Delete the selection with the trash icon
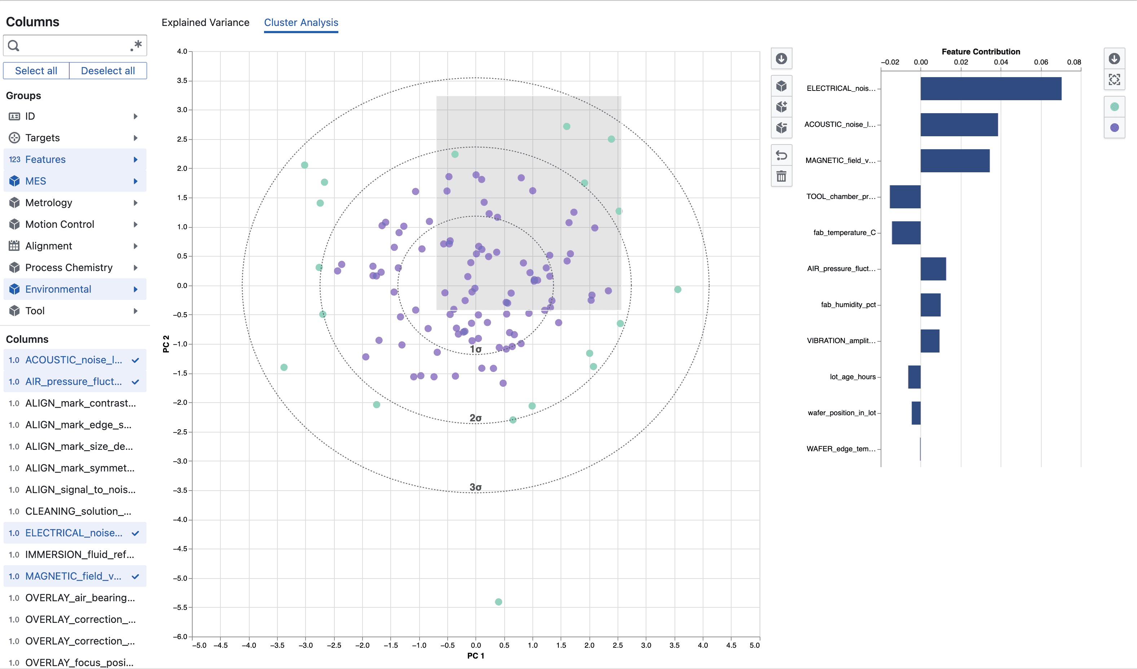The width and height of the screenshot is (1137, 669). [782, 176]
